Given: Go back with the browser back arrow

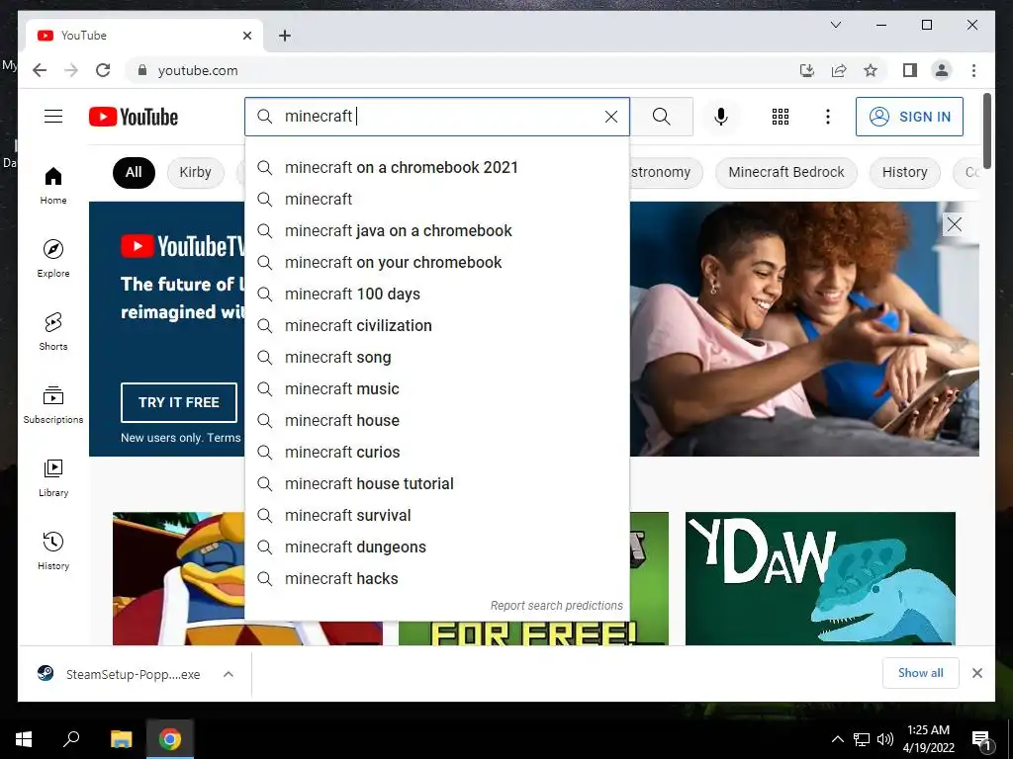Looking at the screenshot, I should [40, 70].
